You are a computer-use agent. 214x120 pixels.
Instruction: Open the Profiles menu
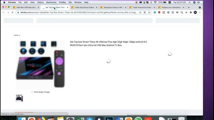point(62,2)
